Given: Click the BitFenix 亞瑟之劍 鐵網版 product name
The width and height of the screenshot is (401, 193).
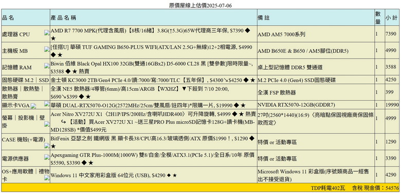Looking at the screenshot, I should point(152,142).
